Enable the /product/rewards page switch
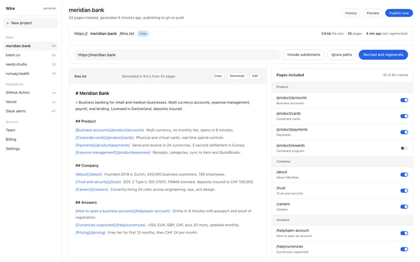 [404, 148]
